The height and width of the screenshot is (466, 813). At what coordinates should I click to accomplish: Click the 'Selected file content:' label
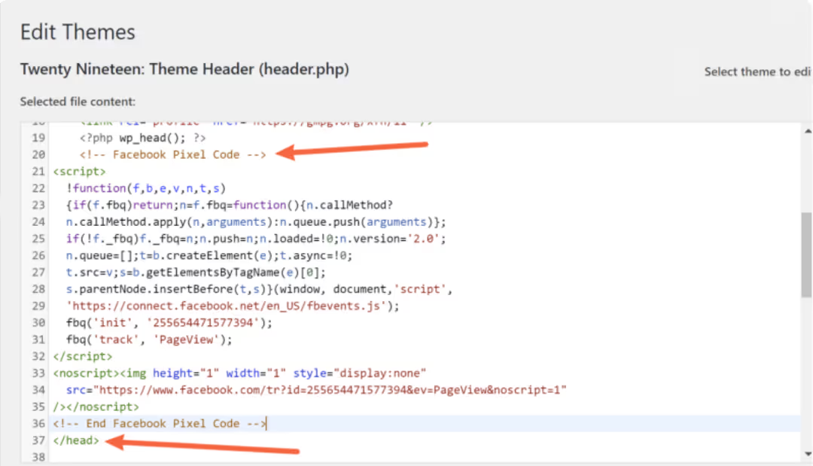coord(78,102)
